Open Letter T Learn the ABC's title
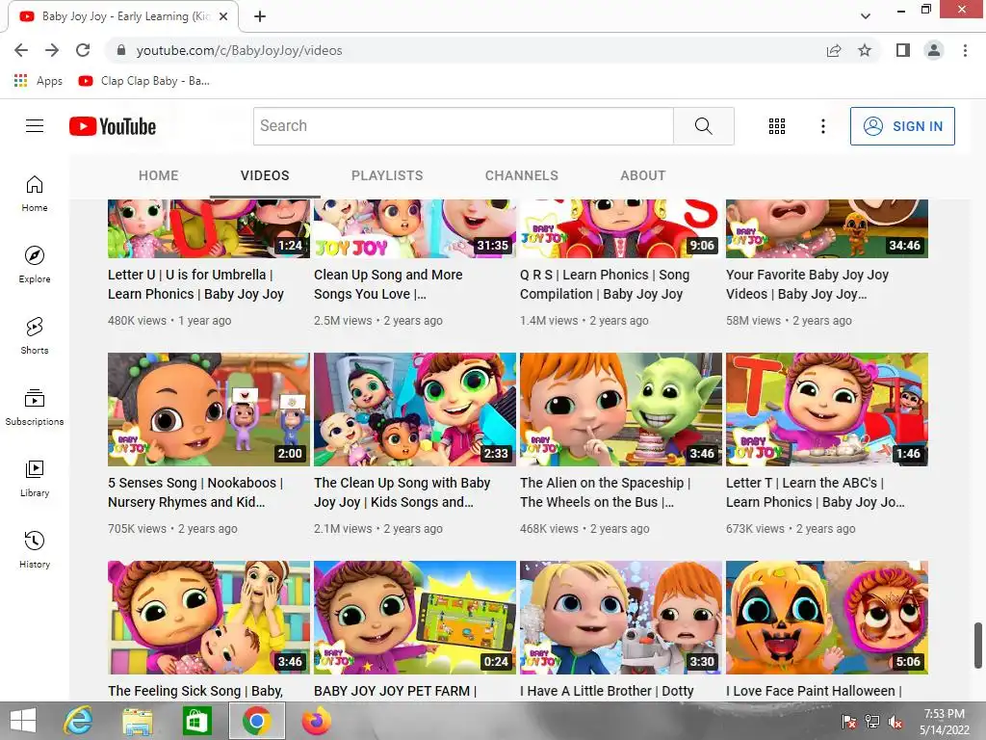This screenshot has width=986, height=740. (816, 492)
